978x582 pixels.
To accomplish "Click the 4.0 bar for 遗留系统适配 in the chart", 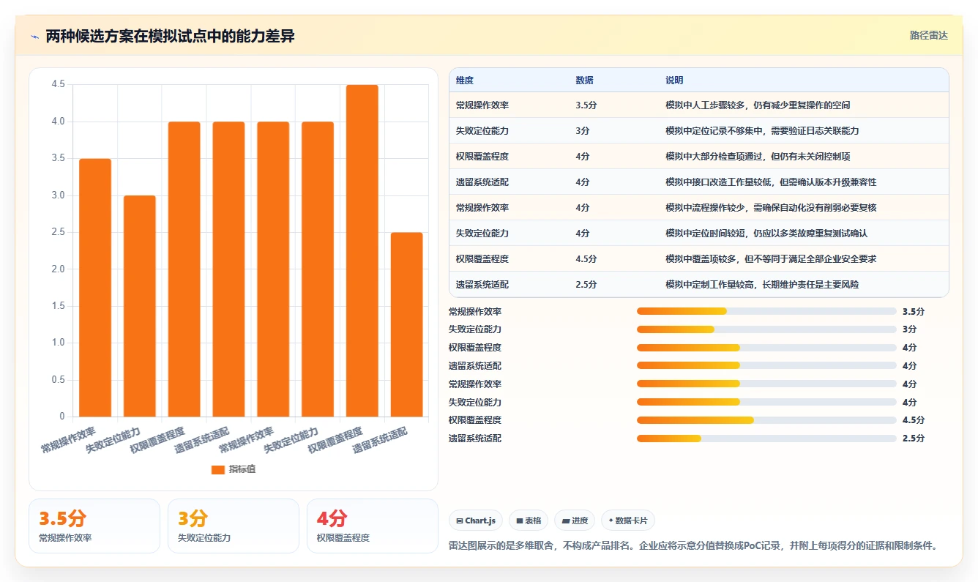I will point(229,269).
